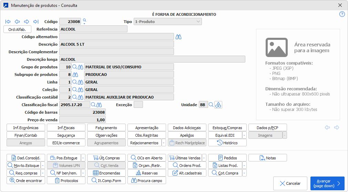The height and width of the screenshot is (192, 348).
Task: Click the Histórico button
Action: click(x=227, y=143)
